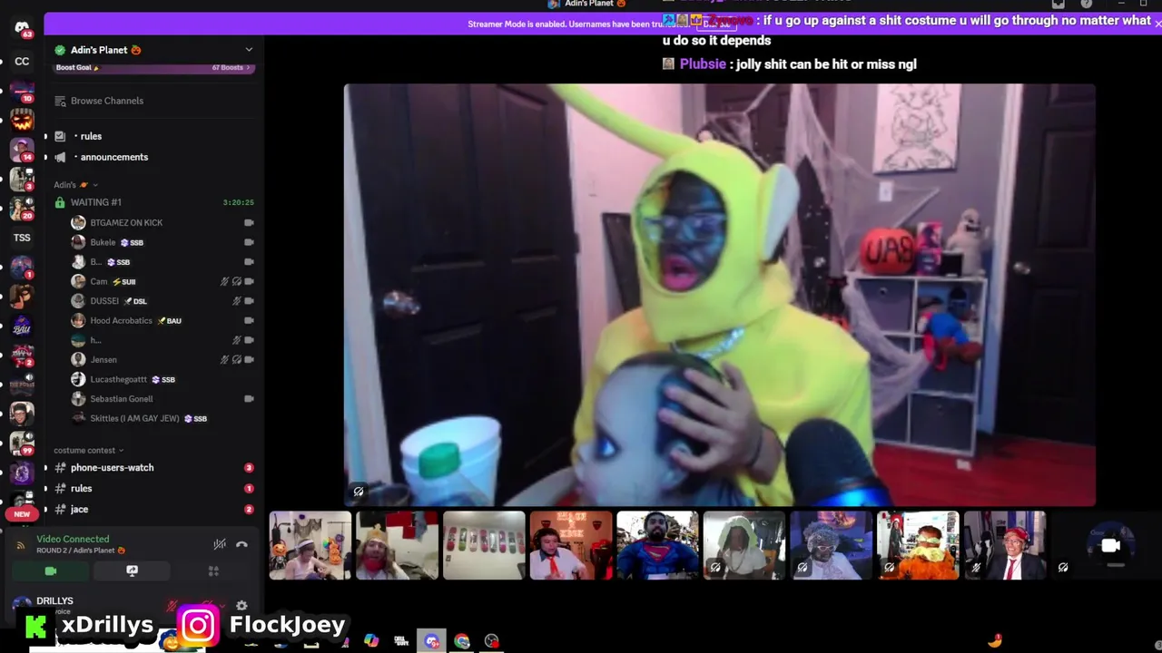Click the Instagram logo overlay
The height and width of the screenshot is (653, 1162).
click(x=198, y=625)
